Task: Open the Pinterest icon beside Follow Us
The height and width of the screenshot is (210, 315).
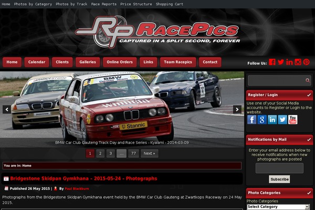Action: click(x=307, y=62)
